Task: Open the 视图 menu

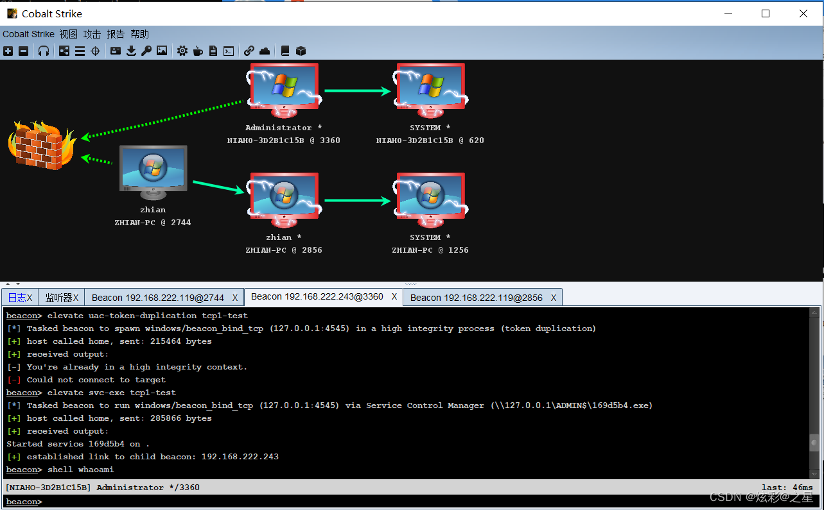Action: pyautogui.click(x=69, y=34)
